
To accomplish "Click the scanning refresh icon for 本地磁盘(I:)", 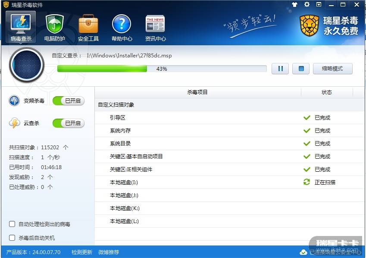I will coord(307,182).
